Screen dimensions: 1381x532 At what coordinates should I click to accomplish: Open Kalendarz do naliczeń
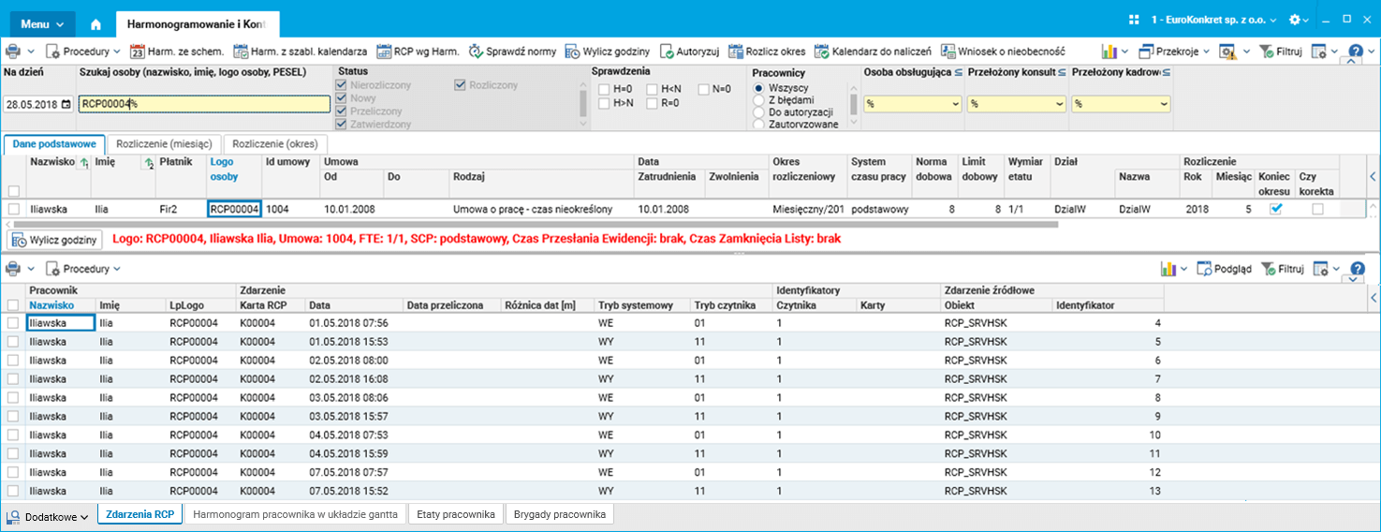pyautogui.click(x=873, y=52)
